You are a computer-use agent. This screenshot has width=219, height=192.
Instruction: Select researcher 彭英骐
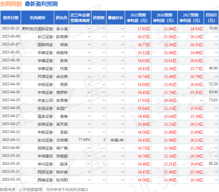pyautogui.click(x=62, y=37)
